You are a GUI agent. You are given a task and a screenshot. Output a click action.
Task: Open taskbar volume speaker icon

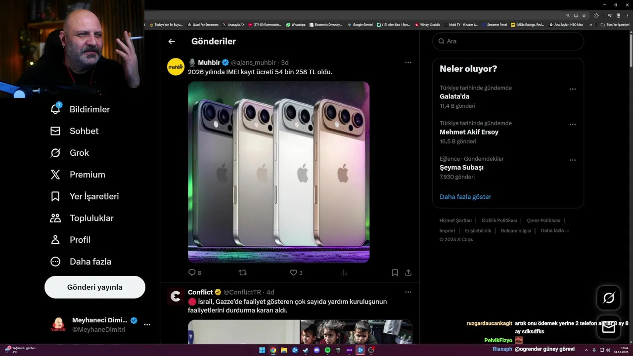(x=608, y=350)
